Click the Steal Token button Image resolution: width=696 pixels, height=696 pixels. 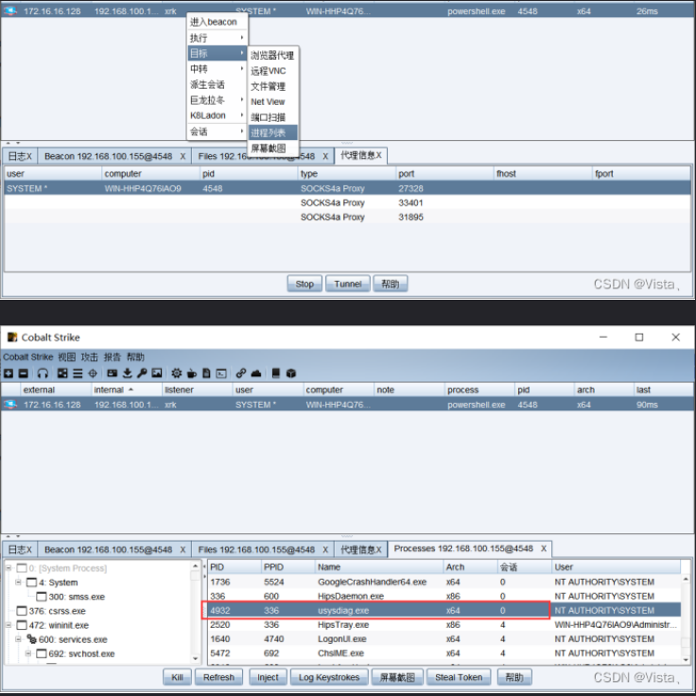(x=459, y=677)
